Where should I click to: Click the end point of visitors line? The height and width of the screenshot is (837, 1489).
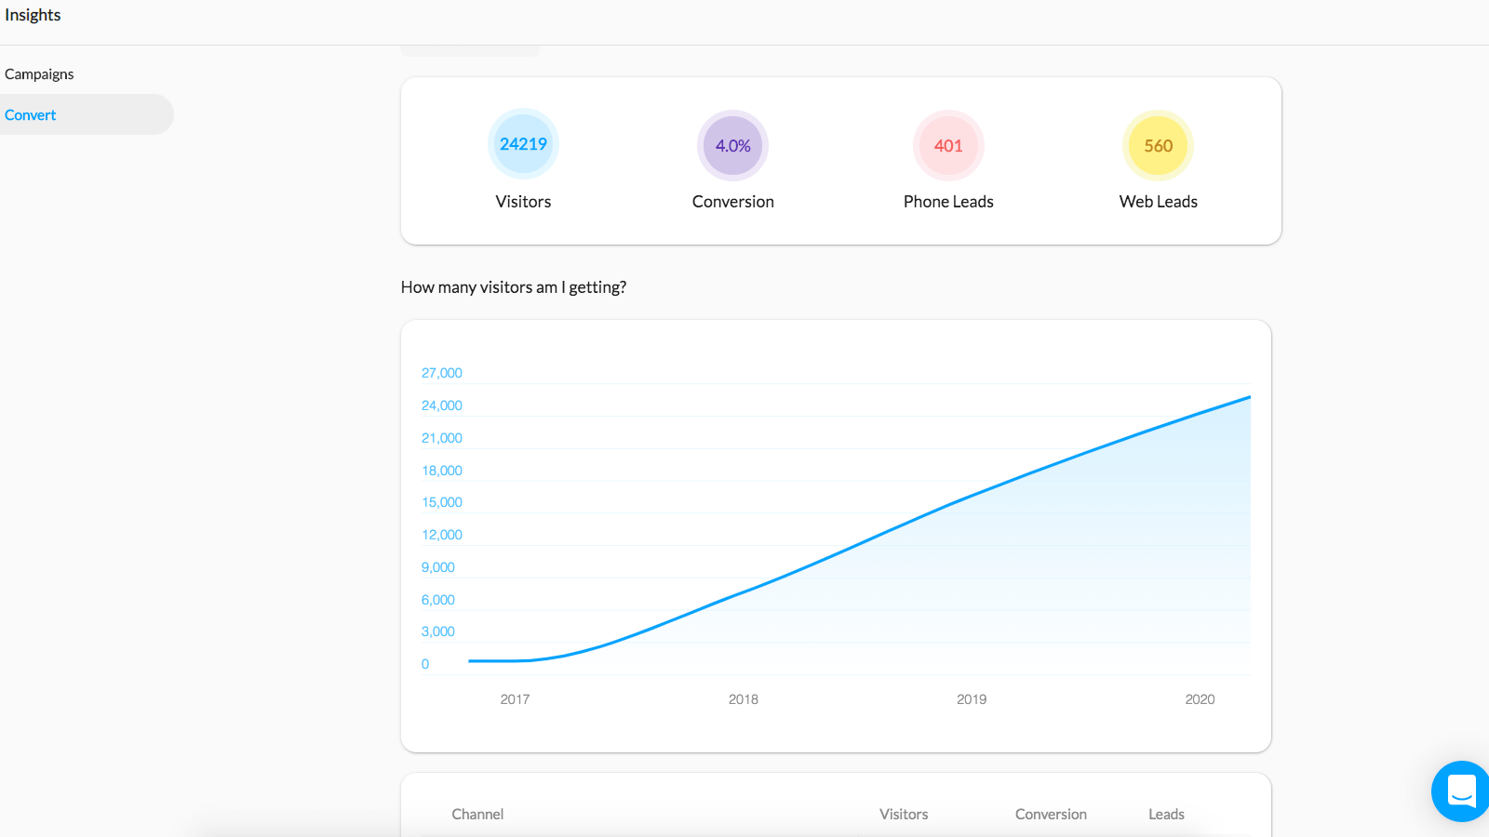(1250, 397)
